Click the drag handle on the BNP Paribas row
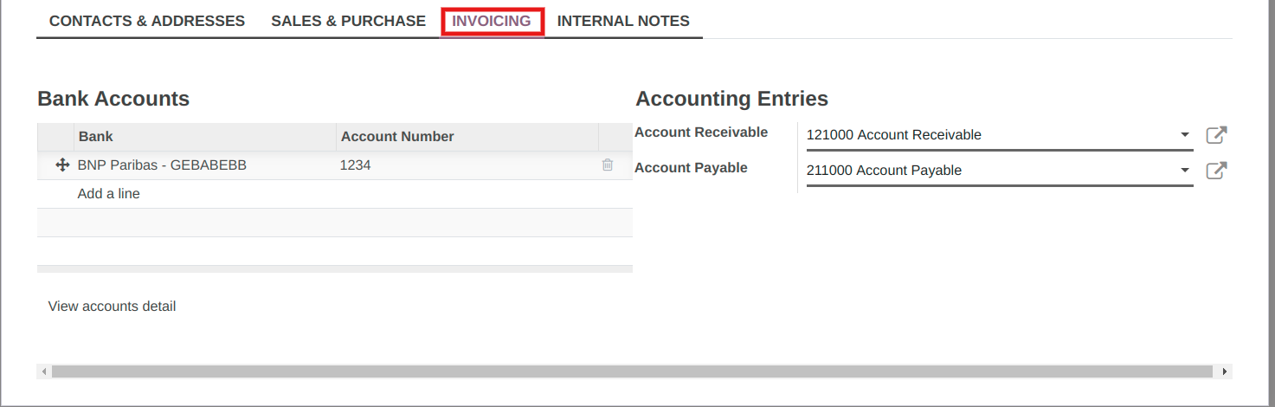Image resolution: width=1275 pixels, height=407 pixels. 61,165
